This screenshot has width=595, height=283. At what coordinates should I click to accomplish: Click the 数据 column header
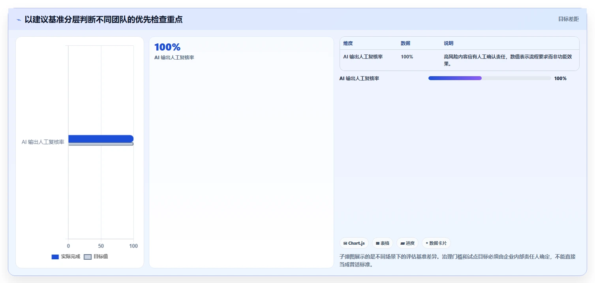coord(405,43)
